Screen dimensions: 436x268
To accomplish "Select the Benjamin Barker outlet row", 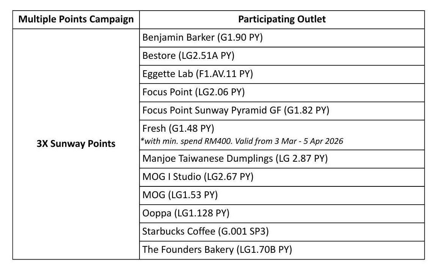I will 202,38.
